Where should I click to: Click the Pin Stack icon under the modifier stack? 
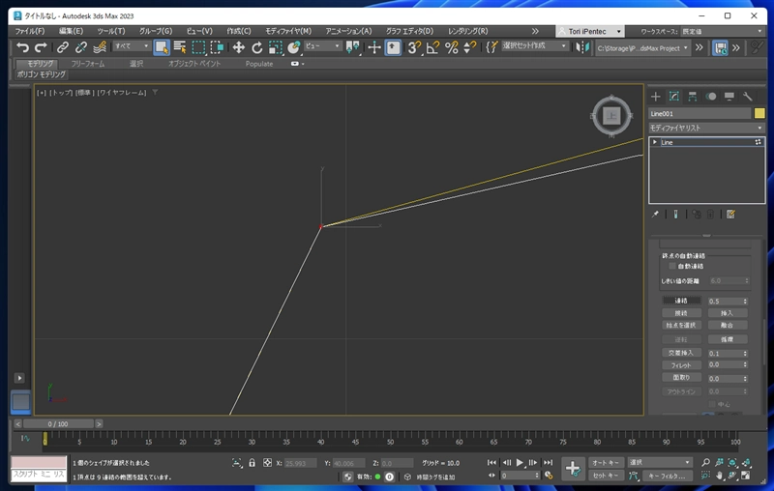(656, 214)
